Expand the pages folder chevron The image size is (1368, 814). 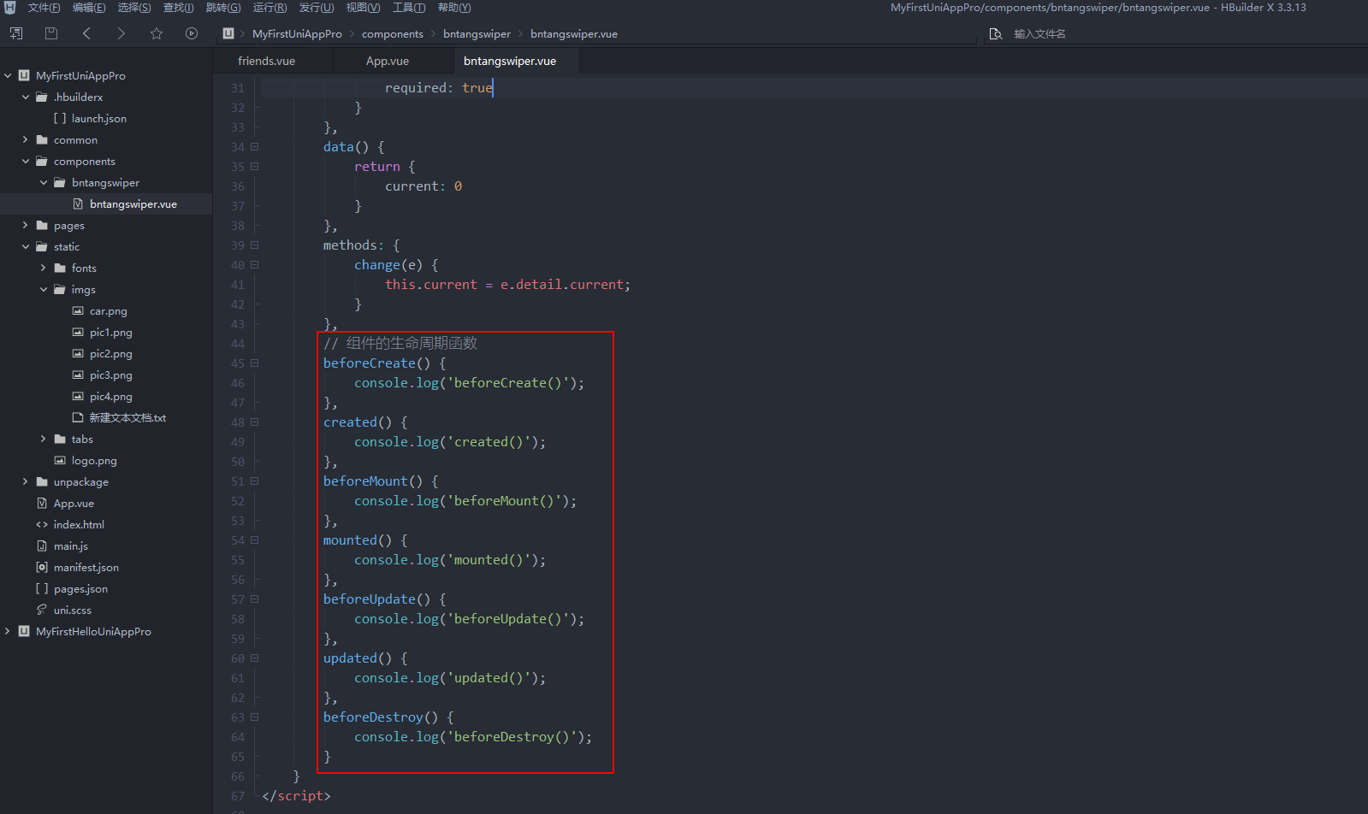tap(26, 225)
